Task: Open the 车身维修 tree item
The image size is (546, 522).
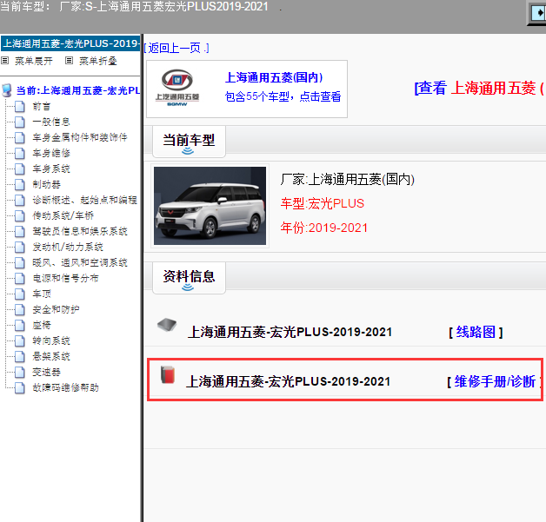Action: (x=51, y=153)
